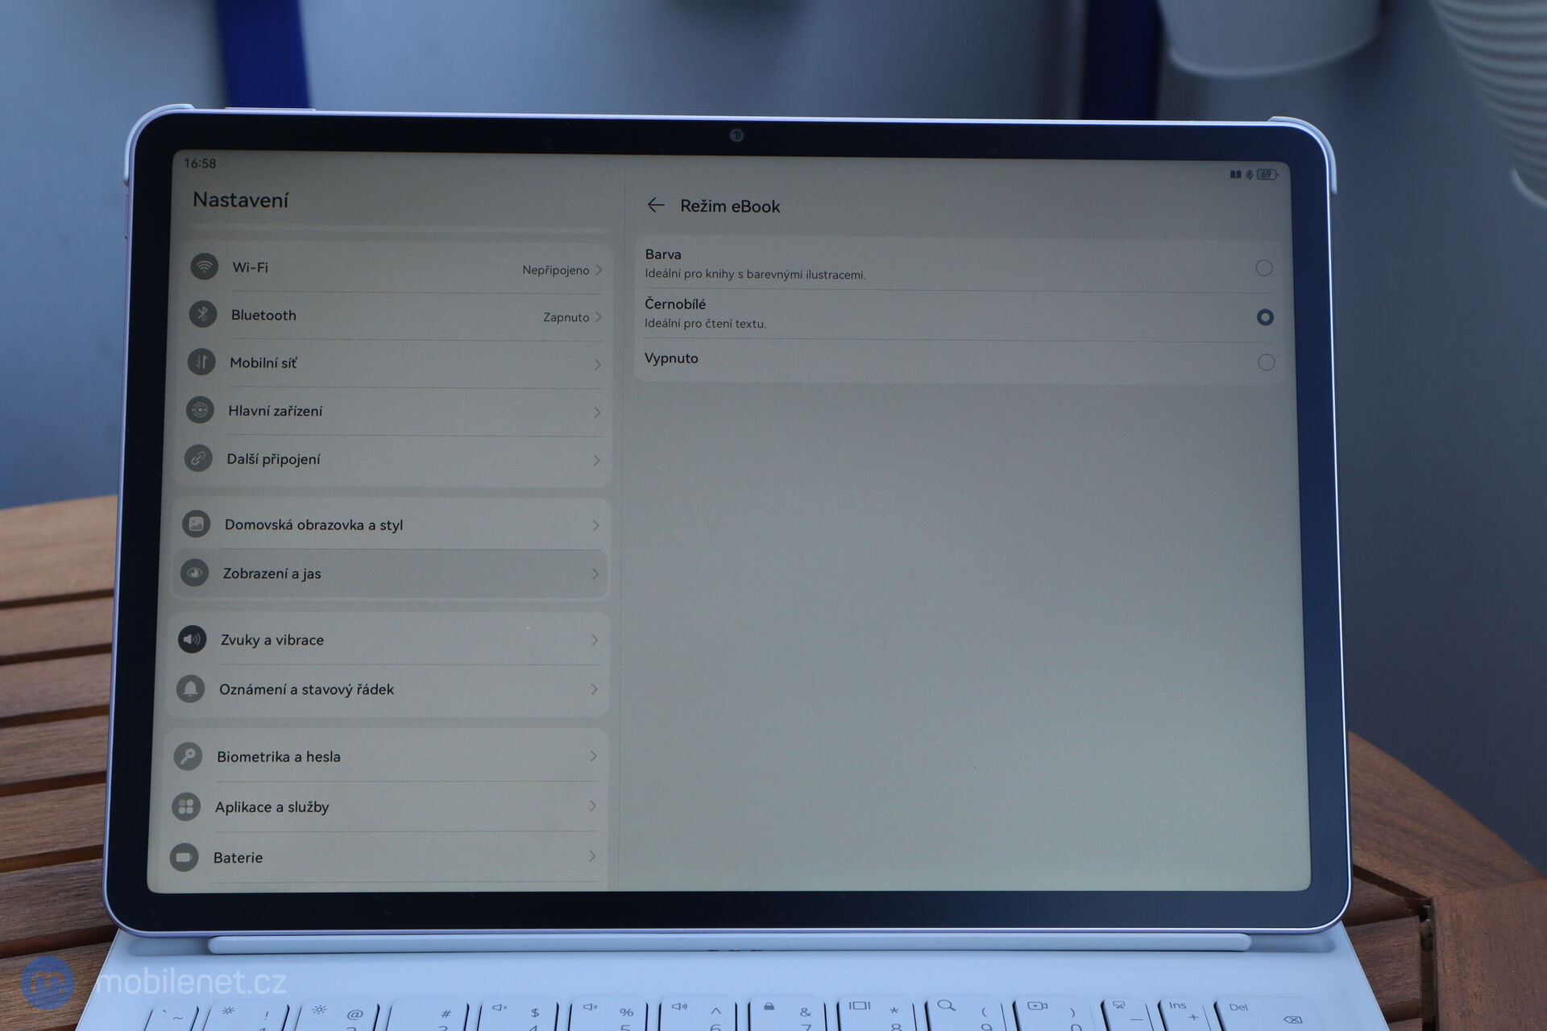Enable the Černobílé option
1547x1031 pixels.
[x=1265, y=317]
